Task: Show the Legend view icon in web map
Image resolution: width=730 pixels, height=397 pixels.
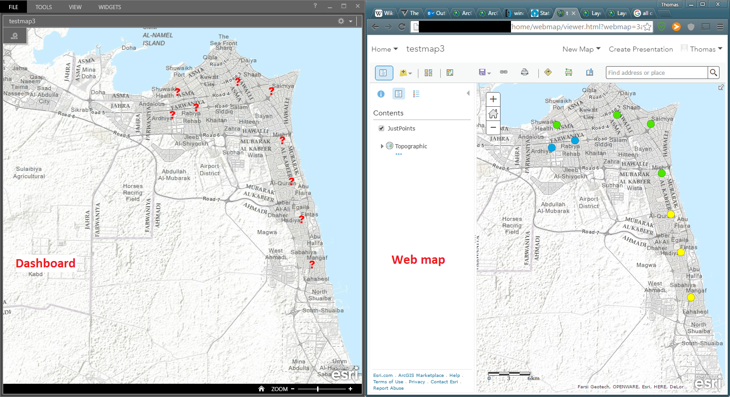Action: coord(416,94)
